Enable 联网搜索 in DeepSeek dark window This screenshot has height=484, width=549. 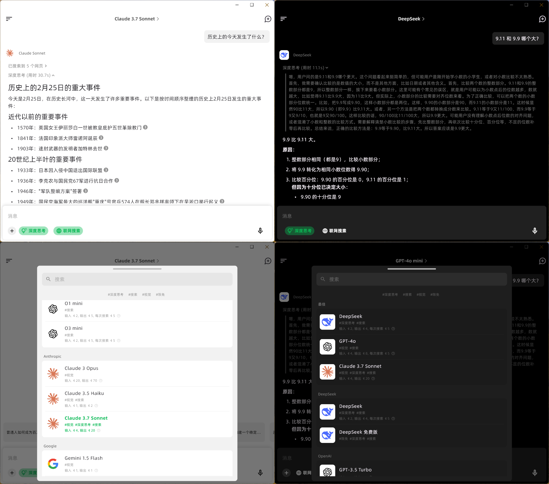(x=334, y=231)
